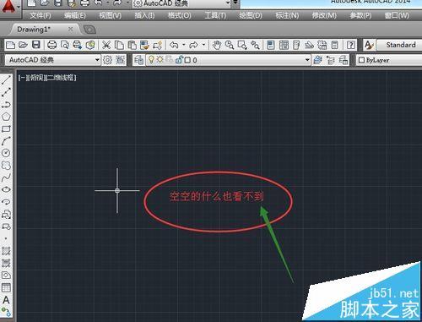Image resolution: width=422 pixels, height=322 pixels.
Task: Open the 文件(F) menu
Action: click(41, 16)
